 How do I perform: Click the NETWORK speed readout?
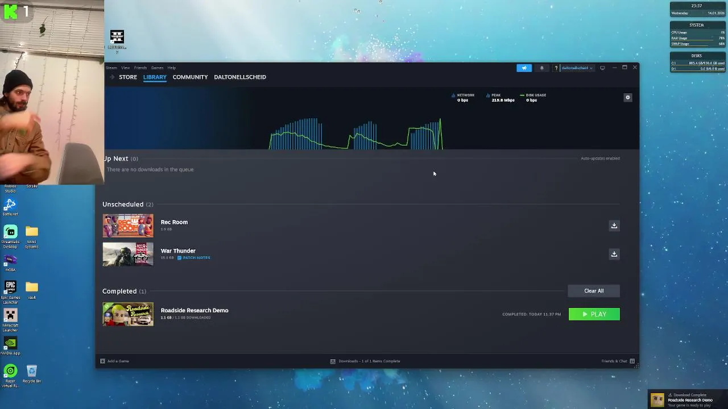click(463, 98)
